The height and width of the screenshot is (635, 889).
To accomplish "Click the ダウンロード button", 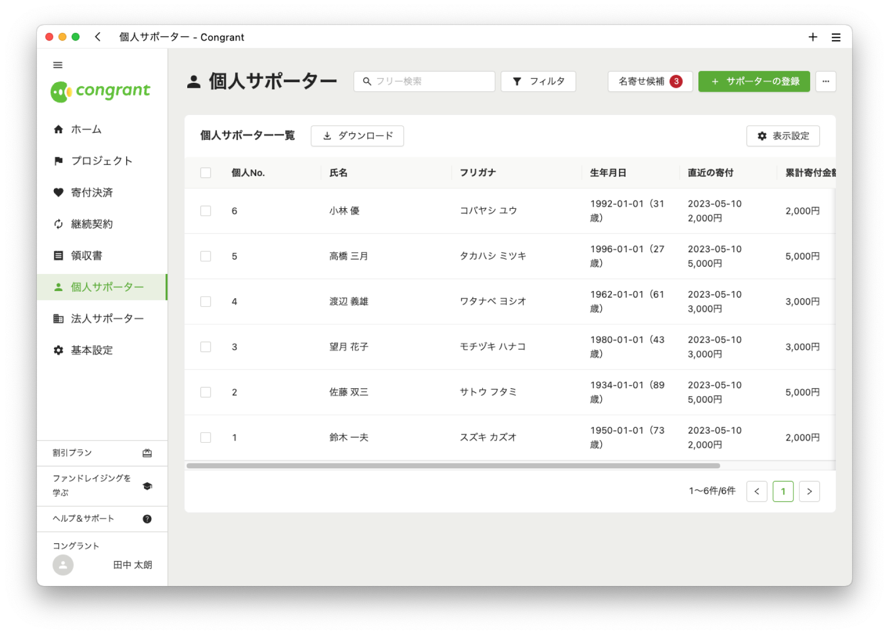I will [357, 136].
